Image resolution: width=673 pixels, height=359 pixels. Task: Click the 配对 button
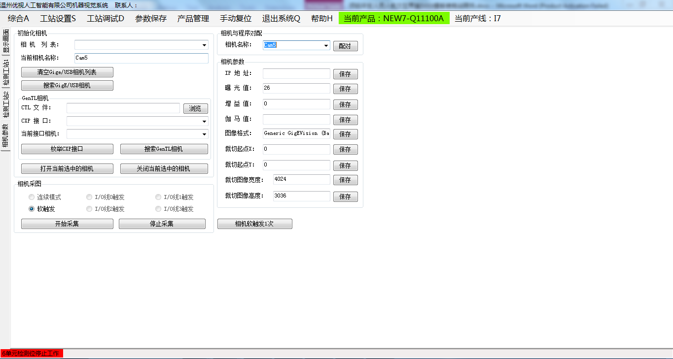tap(345, 46)
